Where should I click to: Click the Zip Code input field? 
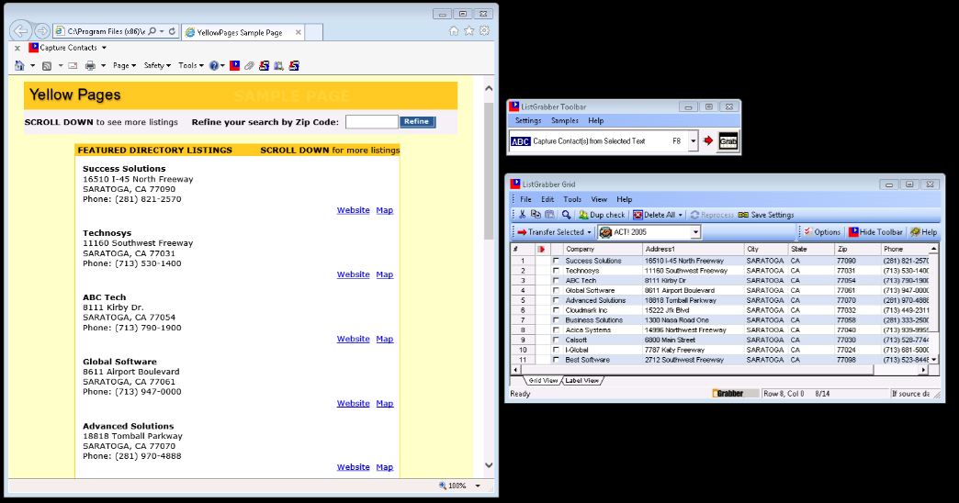(371, 122)
